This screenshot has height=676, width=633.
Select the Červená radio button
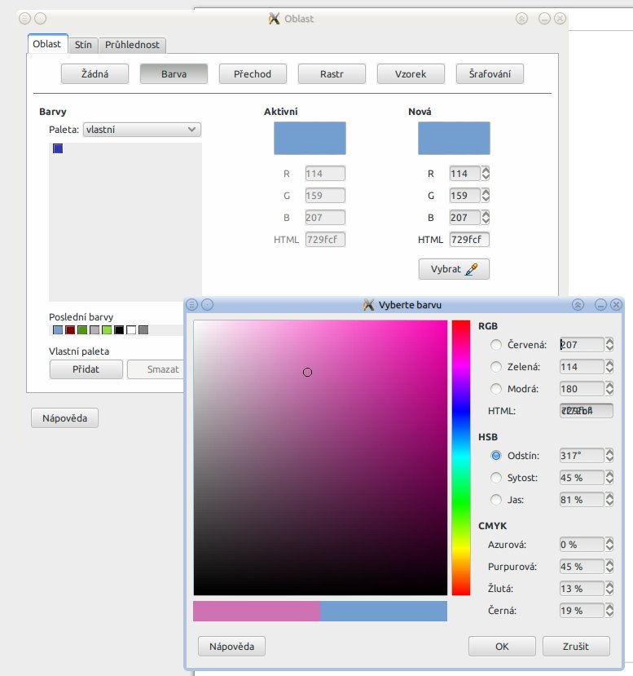496,344
